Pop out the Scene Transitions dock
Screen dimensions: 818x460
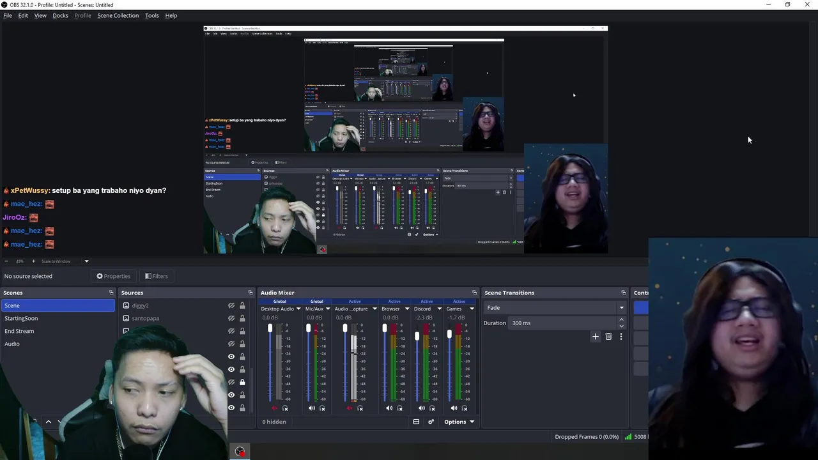point(623,293)
